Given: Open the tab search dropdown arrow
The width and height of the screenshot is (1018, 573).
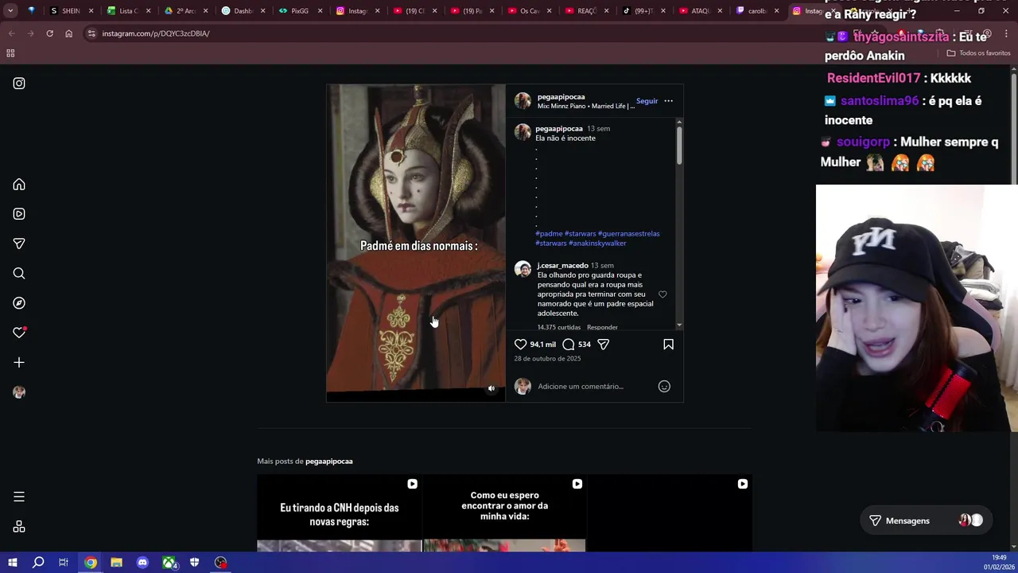Looking at the screenshot, I should [10, 11].
